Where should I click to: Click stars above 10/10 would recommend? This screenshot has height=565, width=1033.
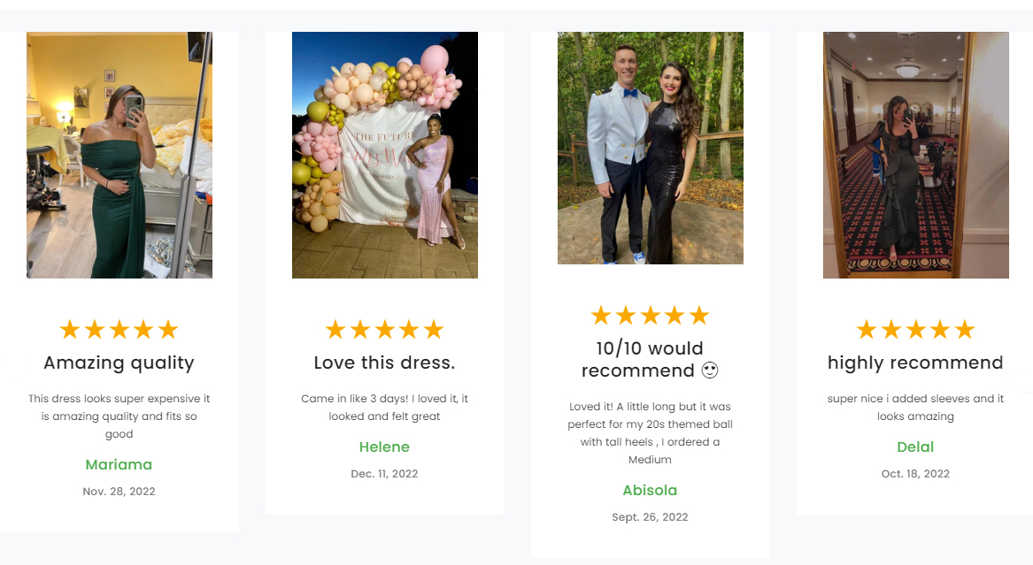tap(651, 315)
